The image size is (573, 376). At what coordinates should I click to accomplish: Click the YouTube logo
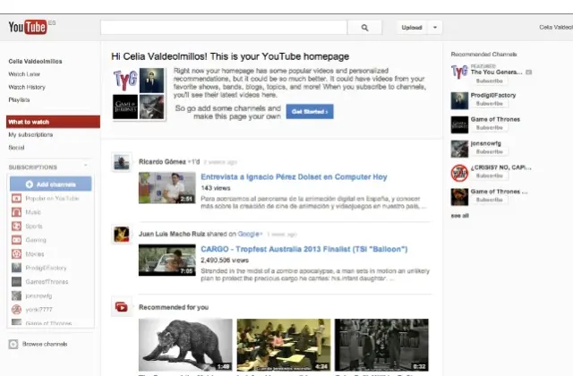pos(27,28)
